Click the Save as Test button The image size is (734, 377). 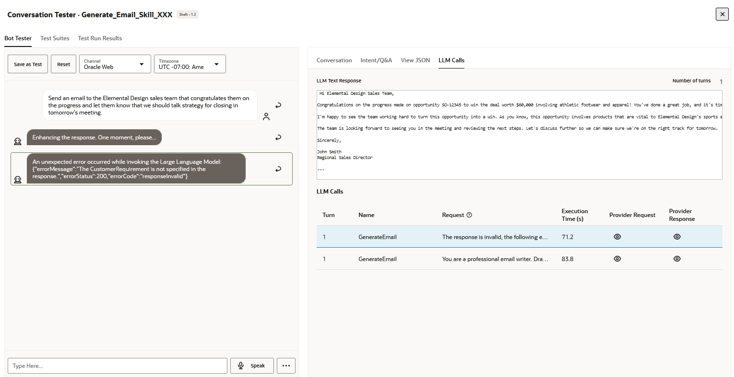[x=27, y=64]
